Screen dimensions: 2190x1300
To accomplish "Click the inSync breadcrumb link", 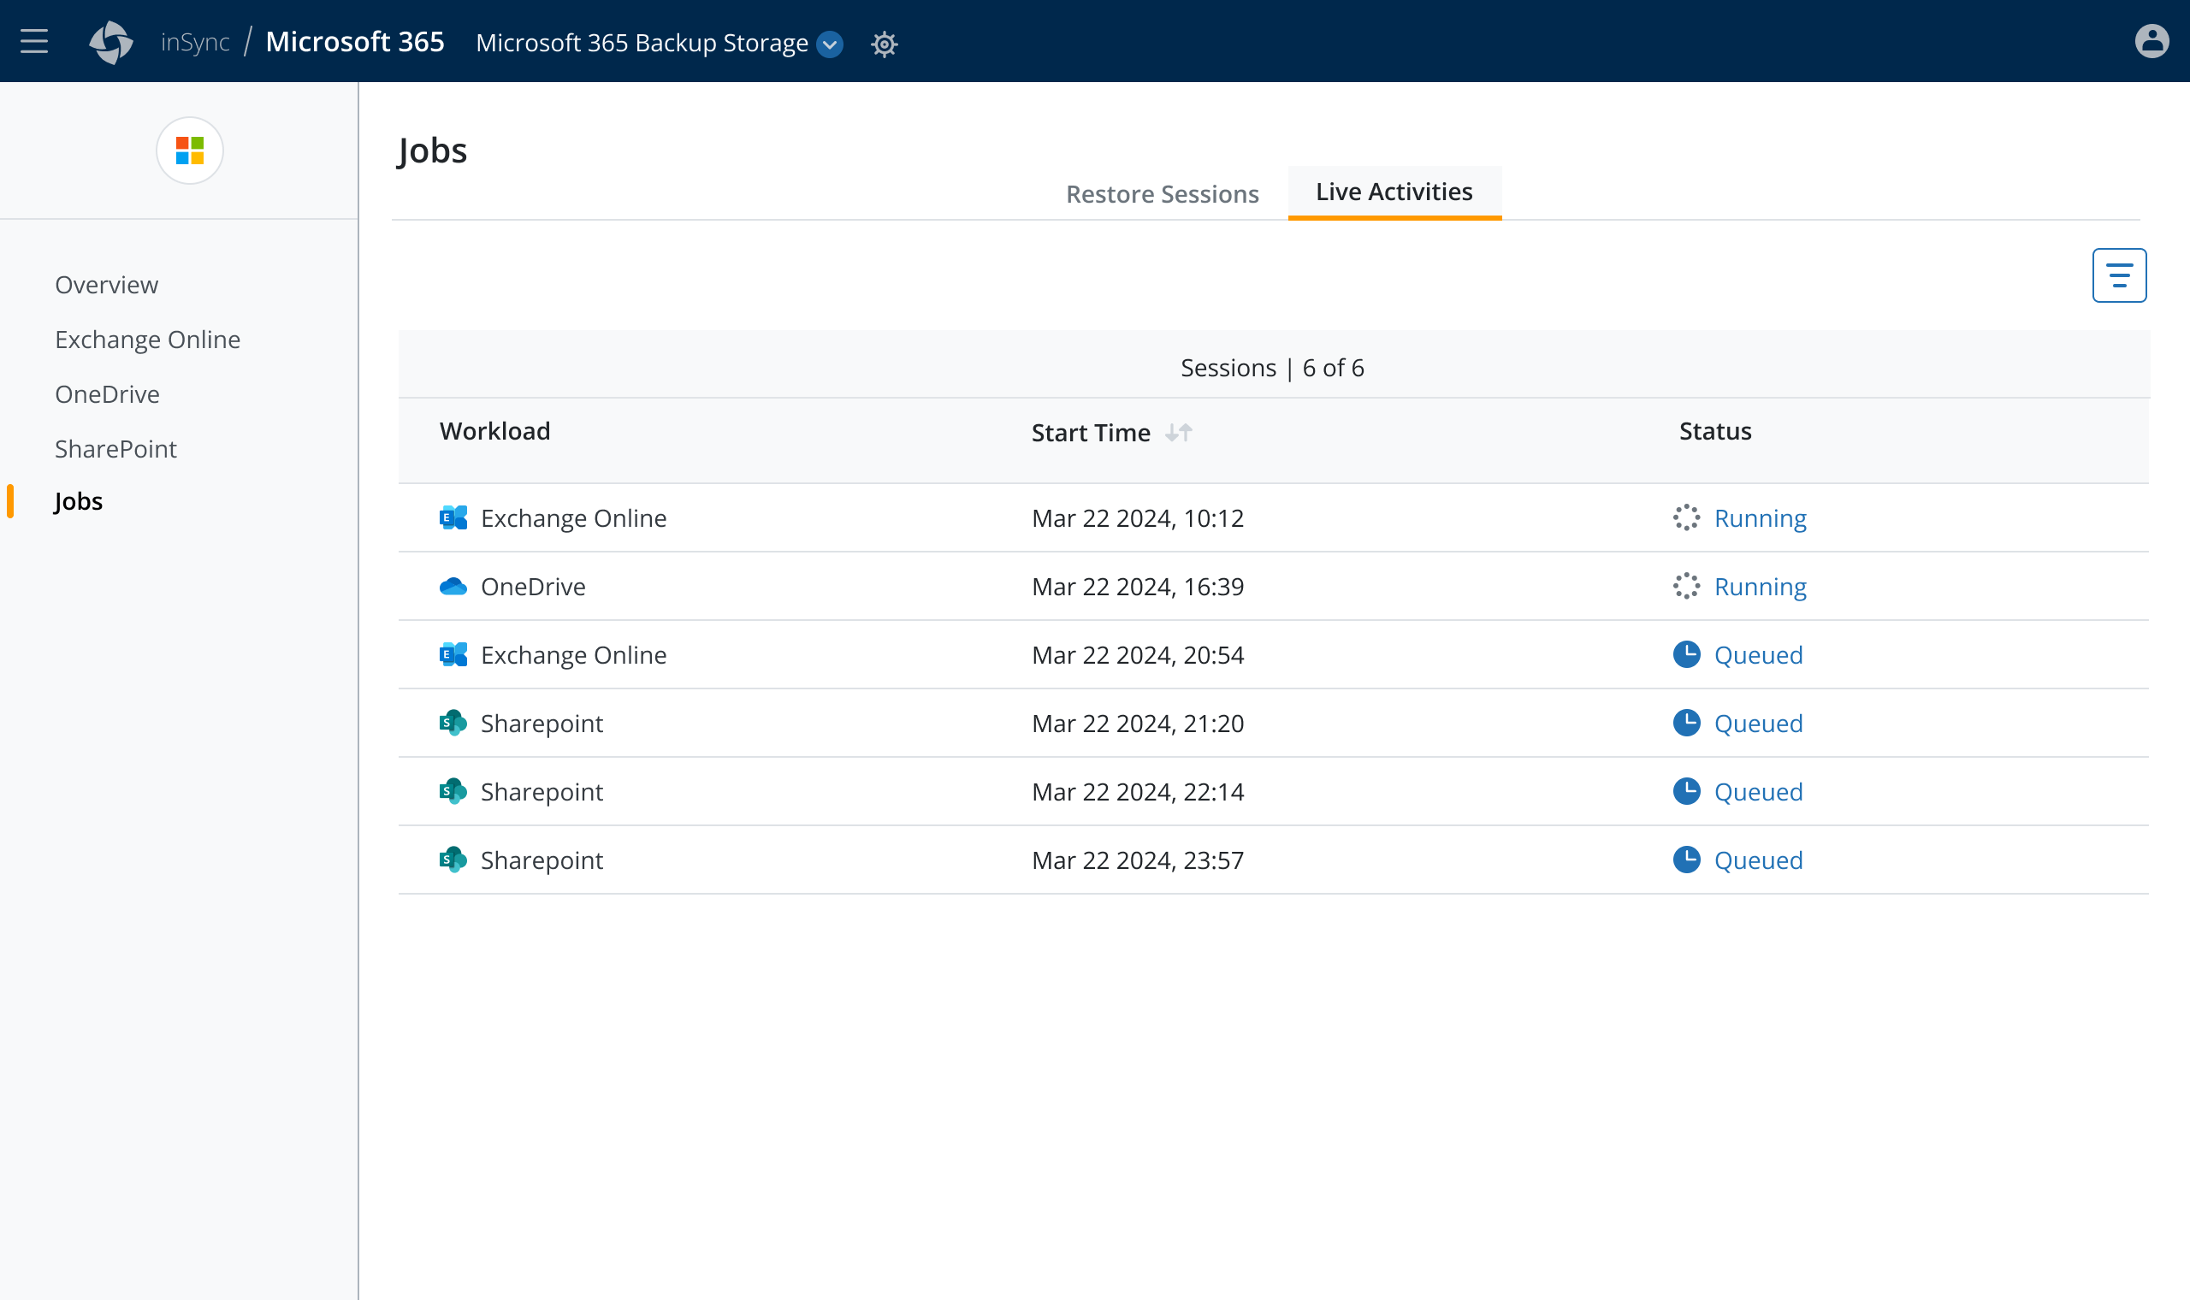I will click(x=194, y=42).
